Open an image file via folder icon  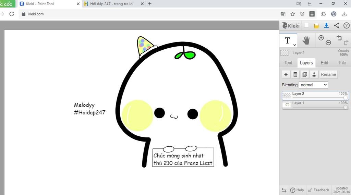click(316, 26)
